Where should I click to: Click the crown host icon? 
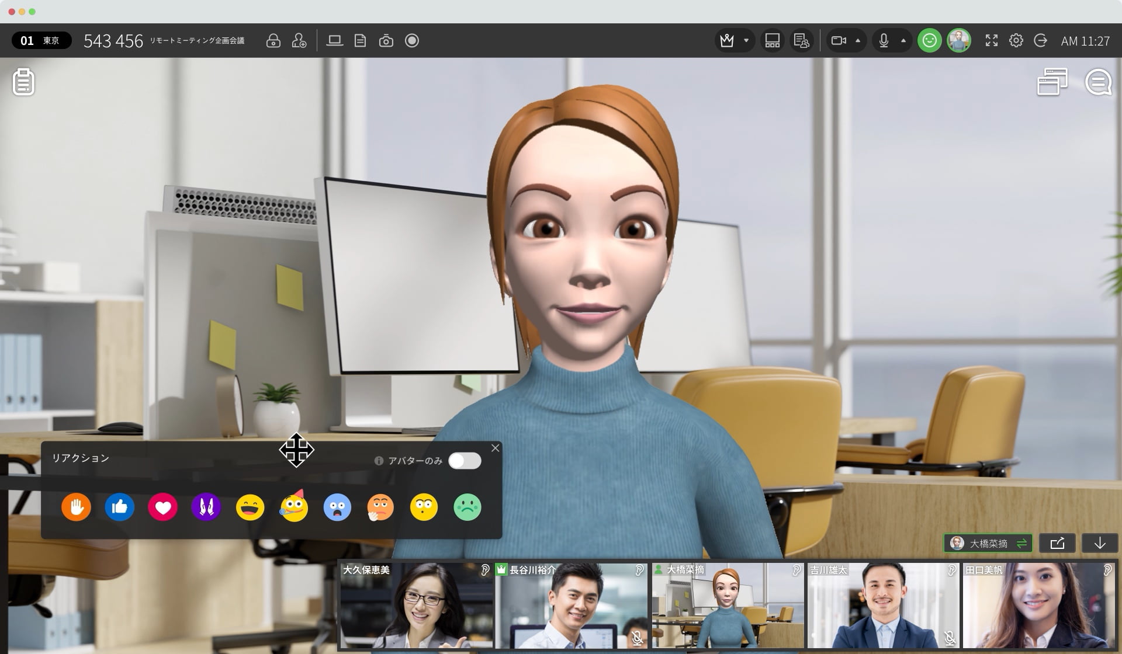pos(727,41)
